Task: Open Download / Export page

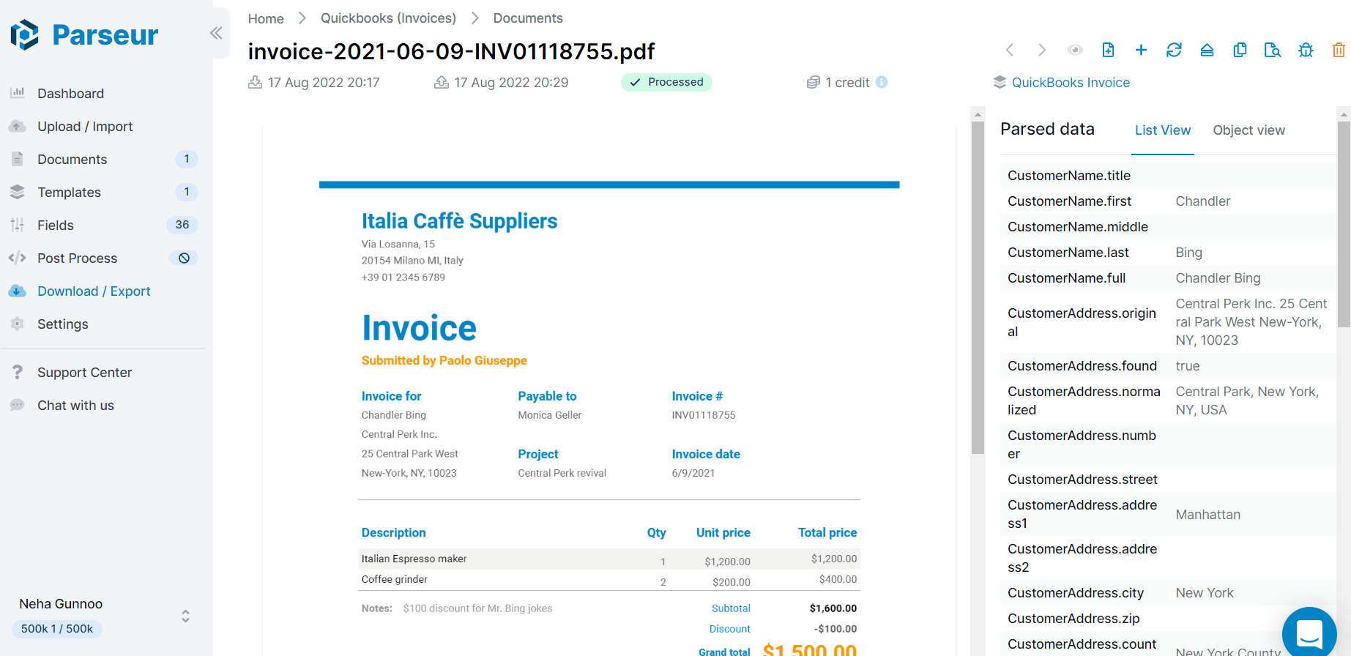Action: (x=94, y=291)
